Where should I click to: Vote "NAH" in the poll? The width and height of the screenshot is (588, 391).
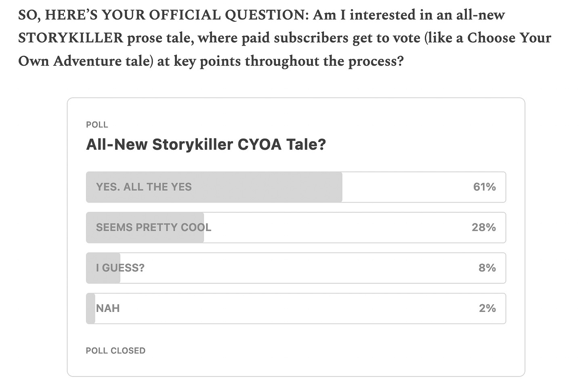(296, 308)
